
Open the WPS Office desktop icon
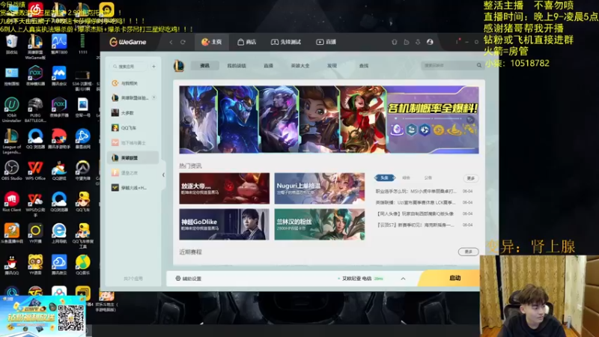point(35,171)
